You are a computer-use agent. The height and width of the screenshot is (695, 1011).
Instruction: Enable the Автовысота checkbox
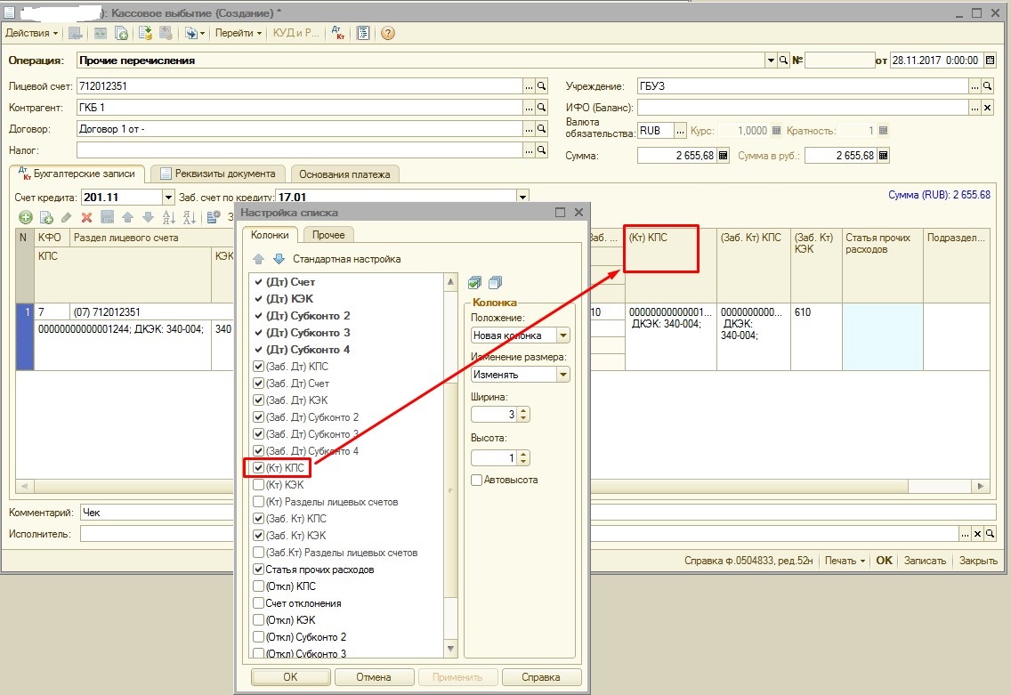[x=477, y=481]
